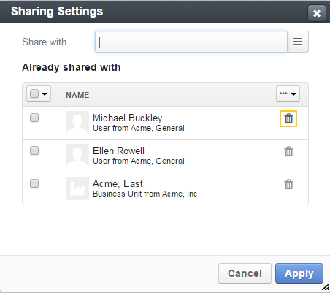Select the name Acme, East
This screenshot has width=330, height=293.
coord(118,184)
